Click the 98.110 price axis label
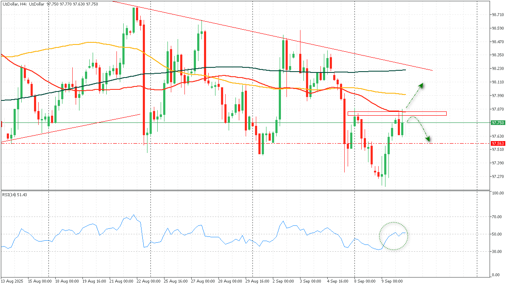 [x=497, y=82]
